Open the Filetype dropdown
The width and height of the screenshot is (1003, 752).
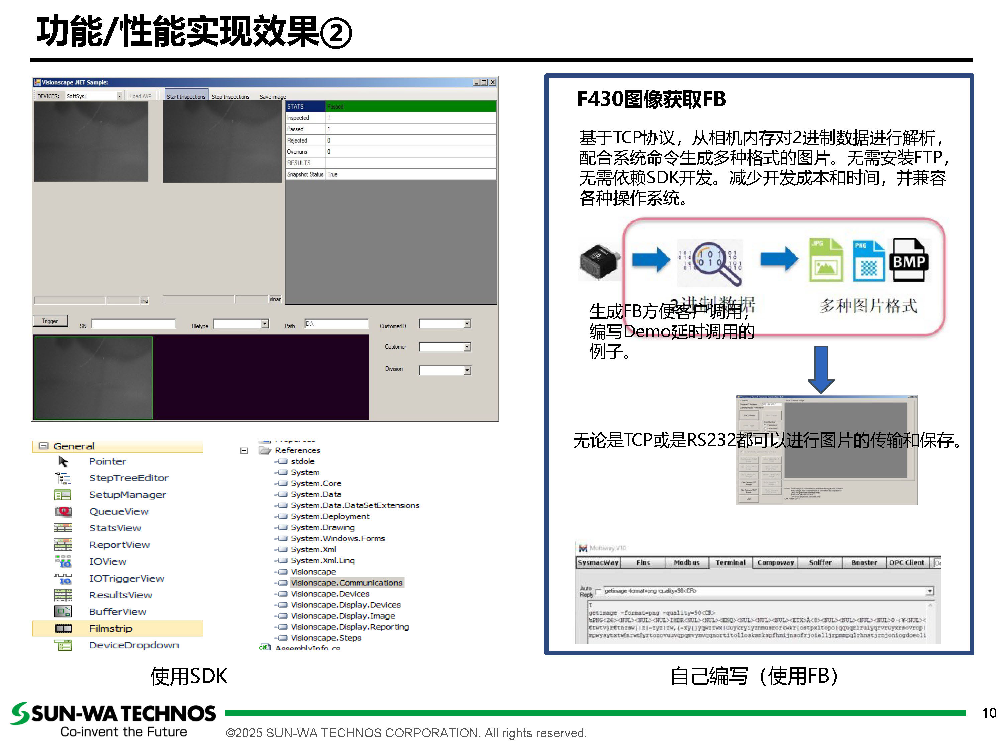(265, 324)
